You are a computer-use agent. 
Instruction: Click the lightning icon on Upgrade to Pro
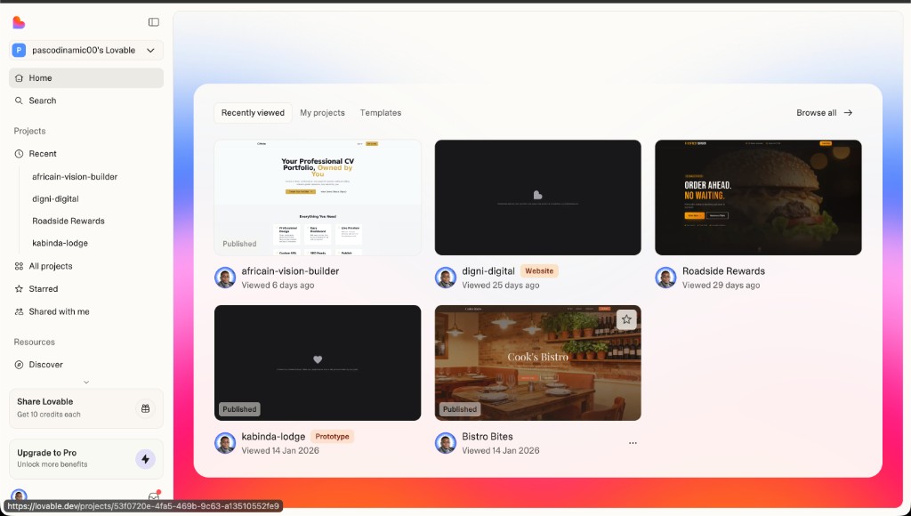click(x=145, y=459)
